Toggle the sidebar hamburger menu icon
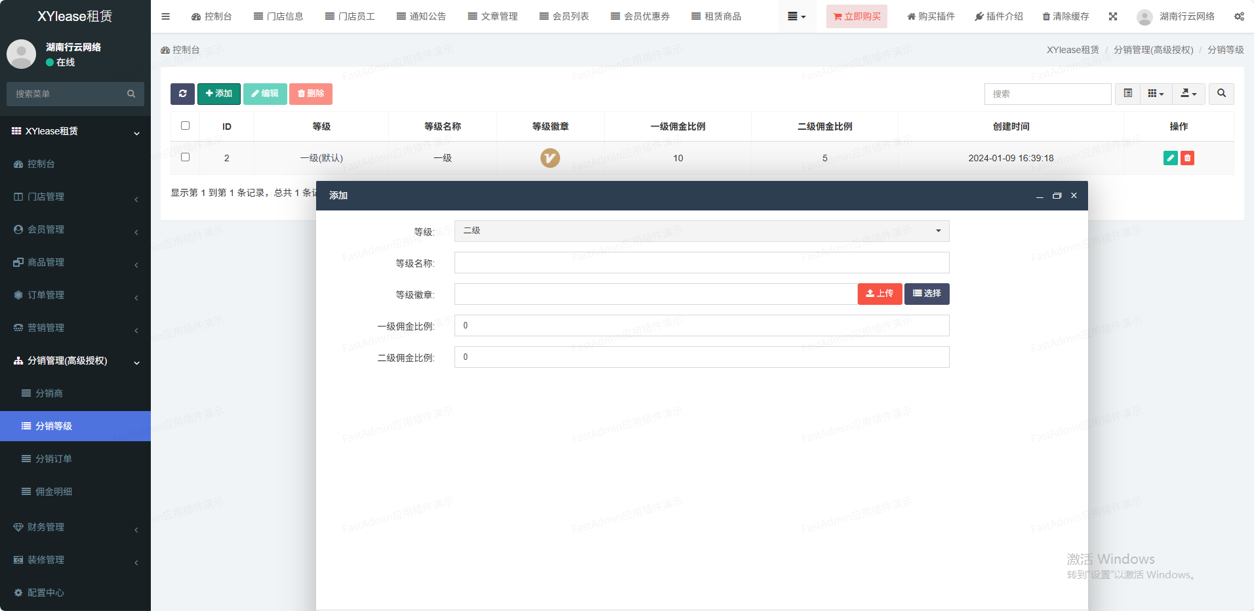Screen dimensions: 1254x611 (x=165, y=16)
